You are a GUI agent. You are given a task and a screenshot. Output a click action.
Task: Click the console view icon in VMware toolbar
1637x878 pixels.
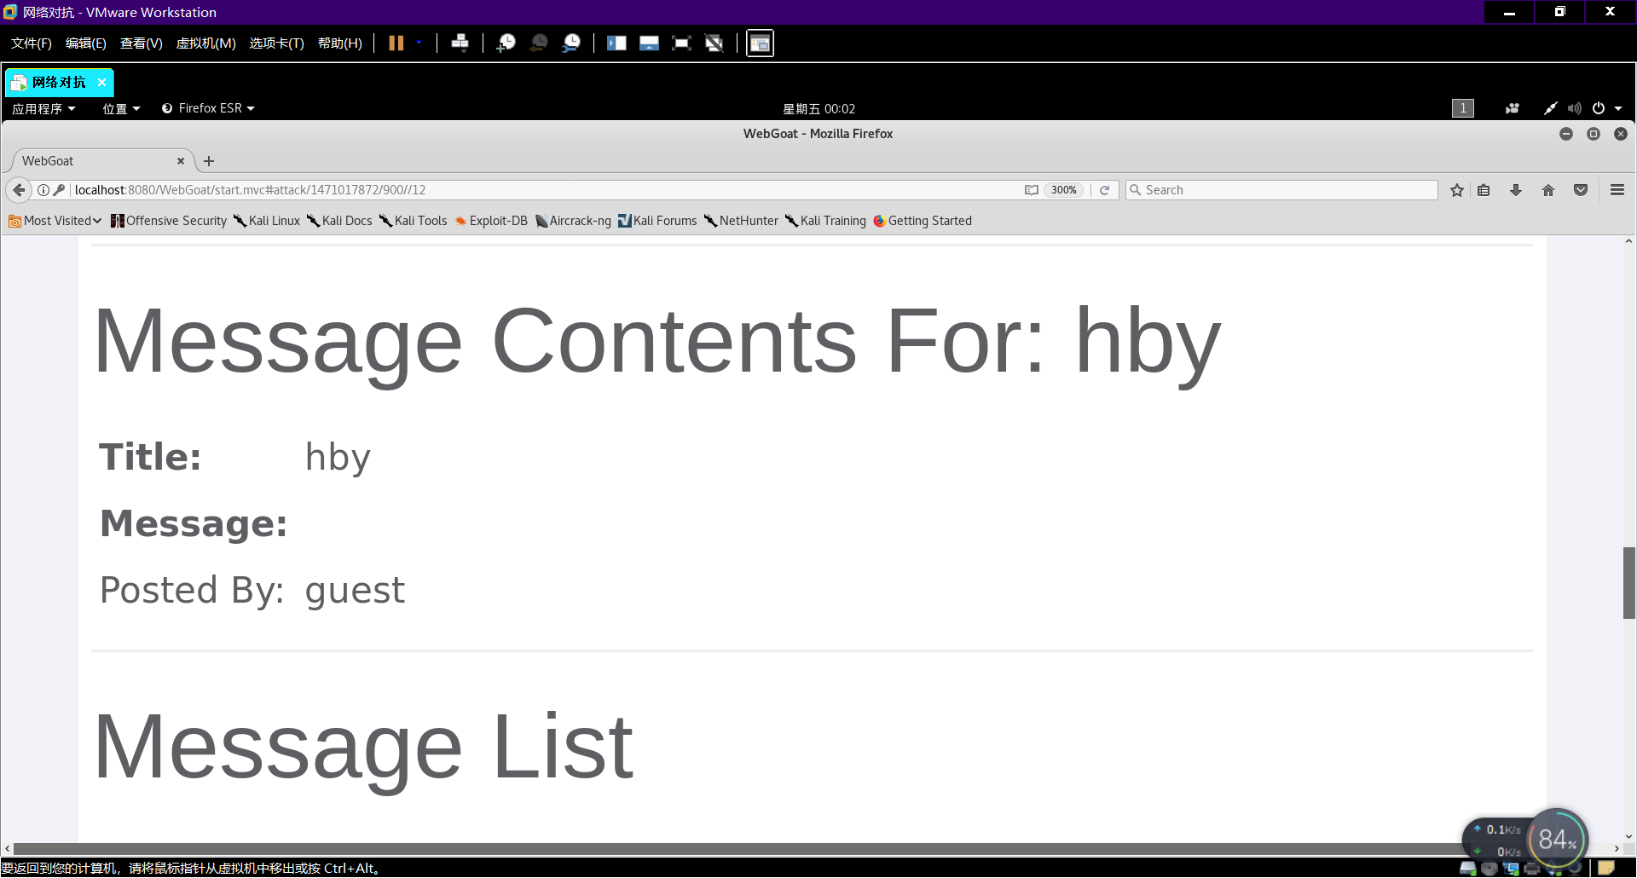point(760,43)
